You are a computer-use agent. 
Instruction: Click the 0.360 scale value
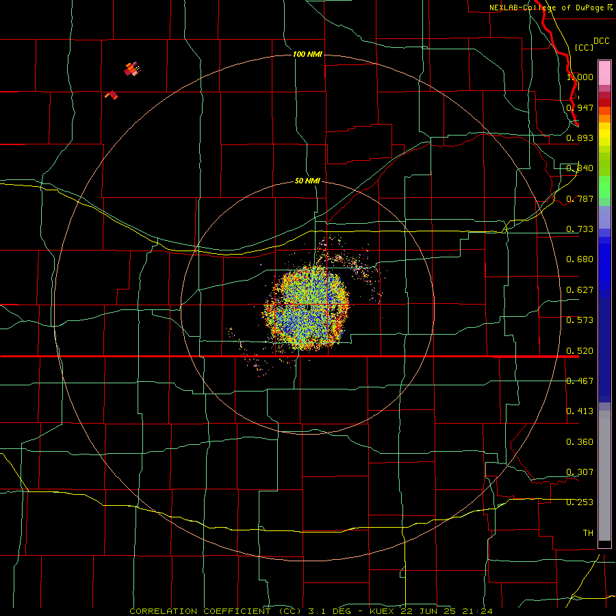click(580, 442)
